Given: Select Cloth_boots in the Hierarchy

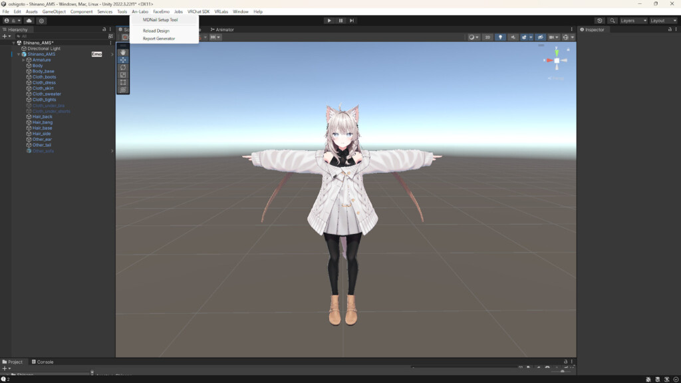Looking at the screenshot, I should [x=44, y=77].
